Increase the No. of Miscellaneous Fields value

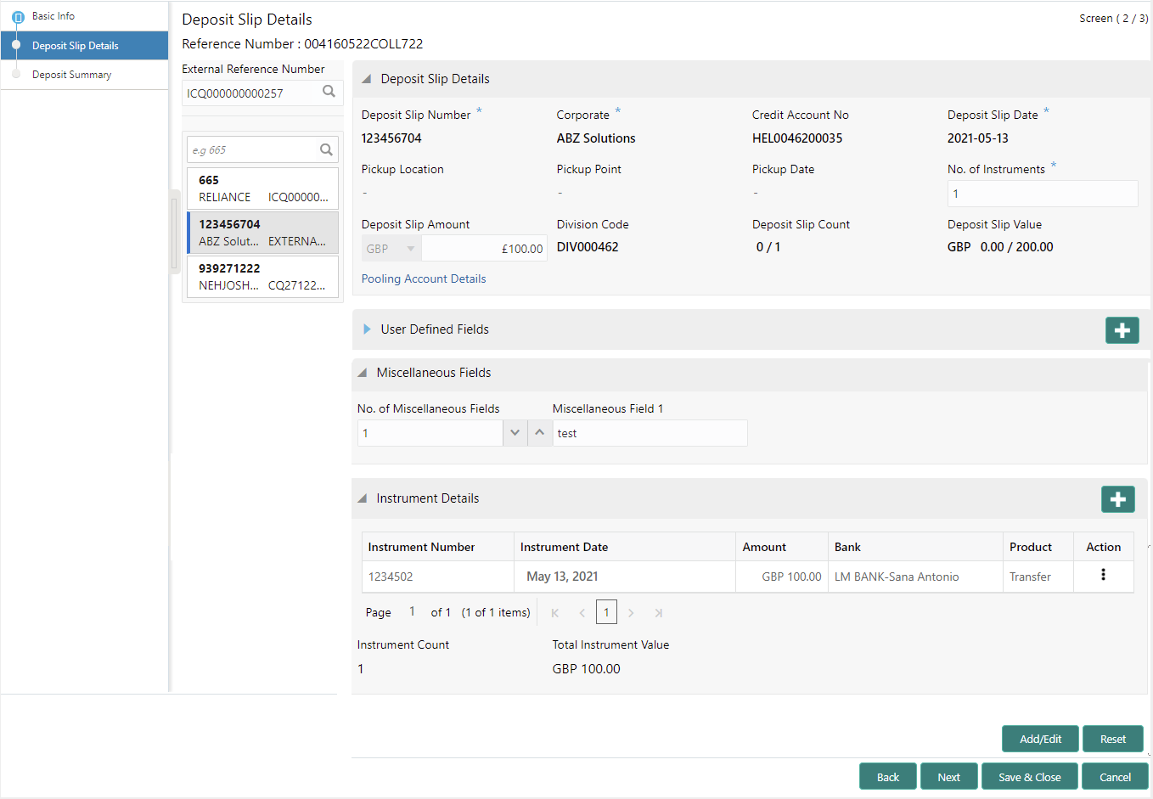pyautogui.click(x=539, y=433)
